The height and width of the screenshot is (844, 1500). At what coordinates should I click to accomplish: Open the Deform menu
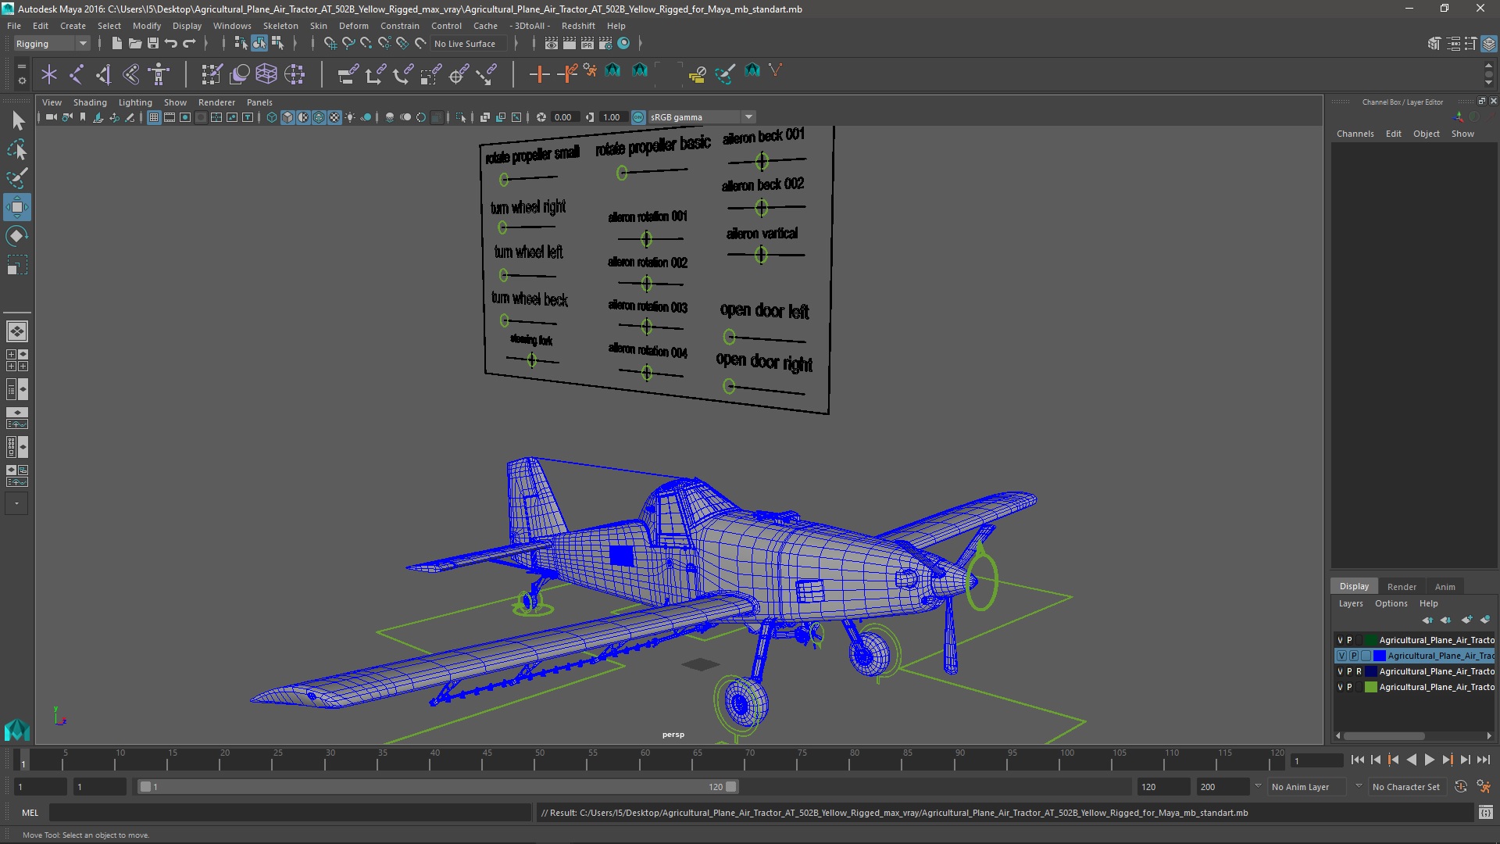point(353,26)
